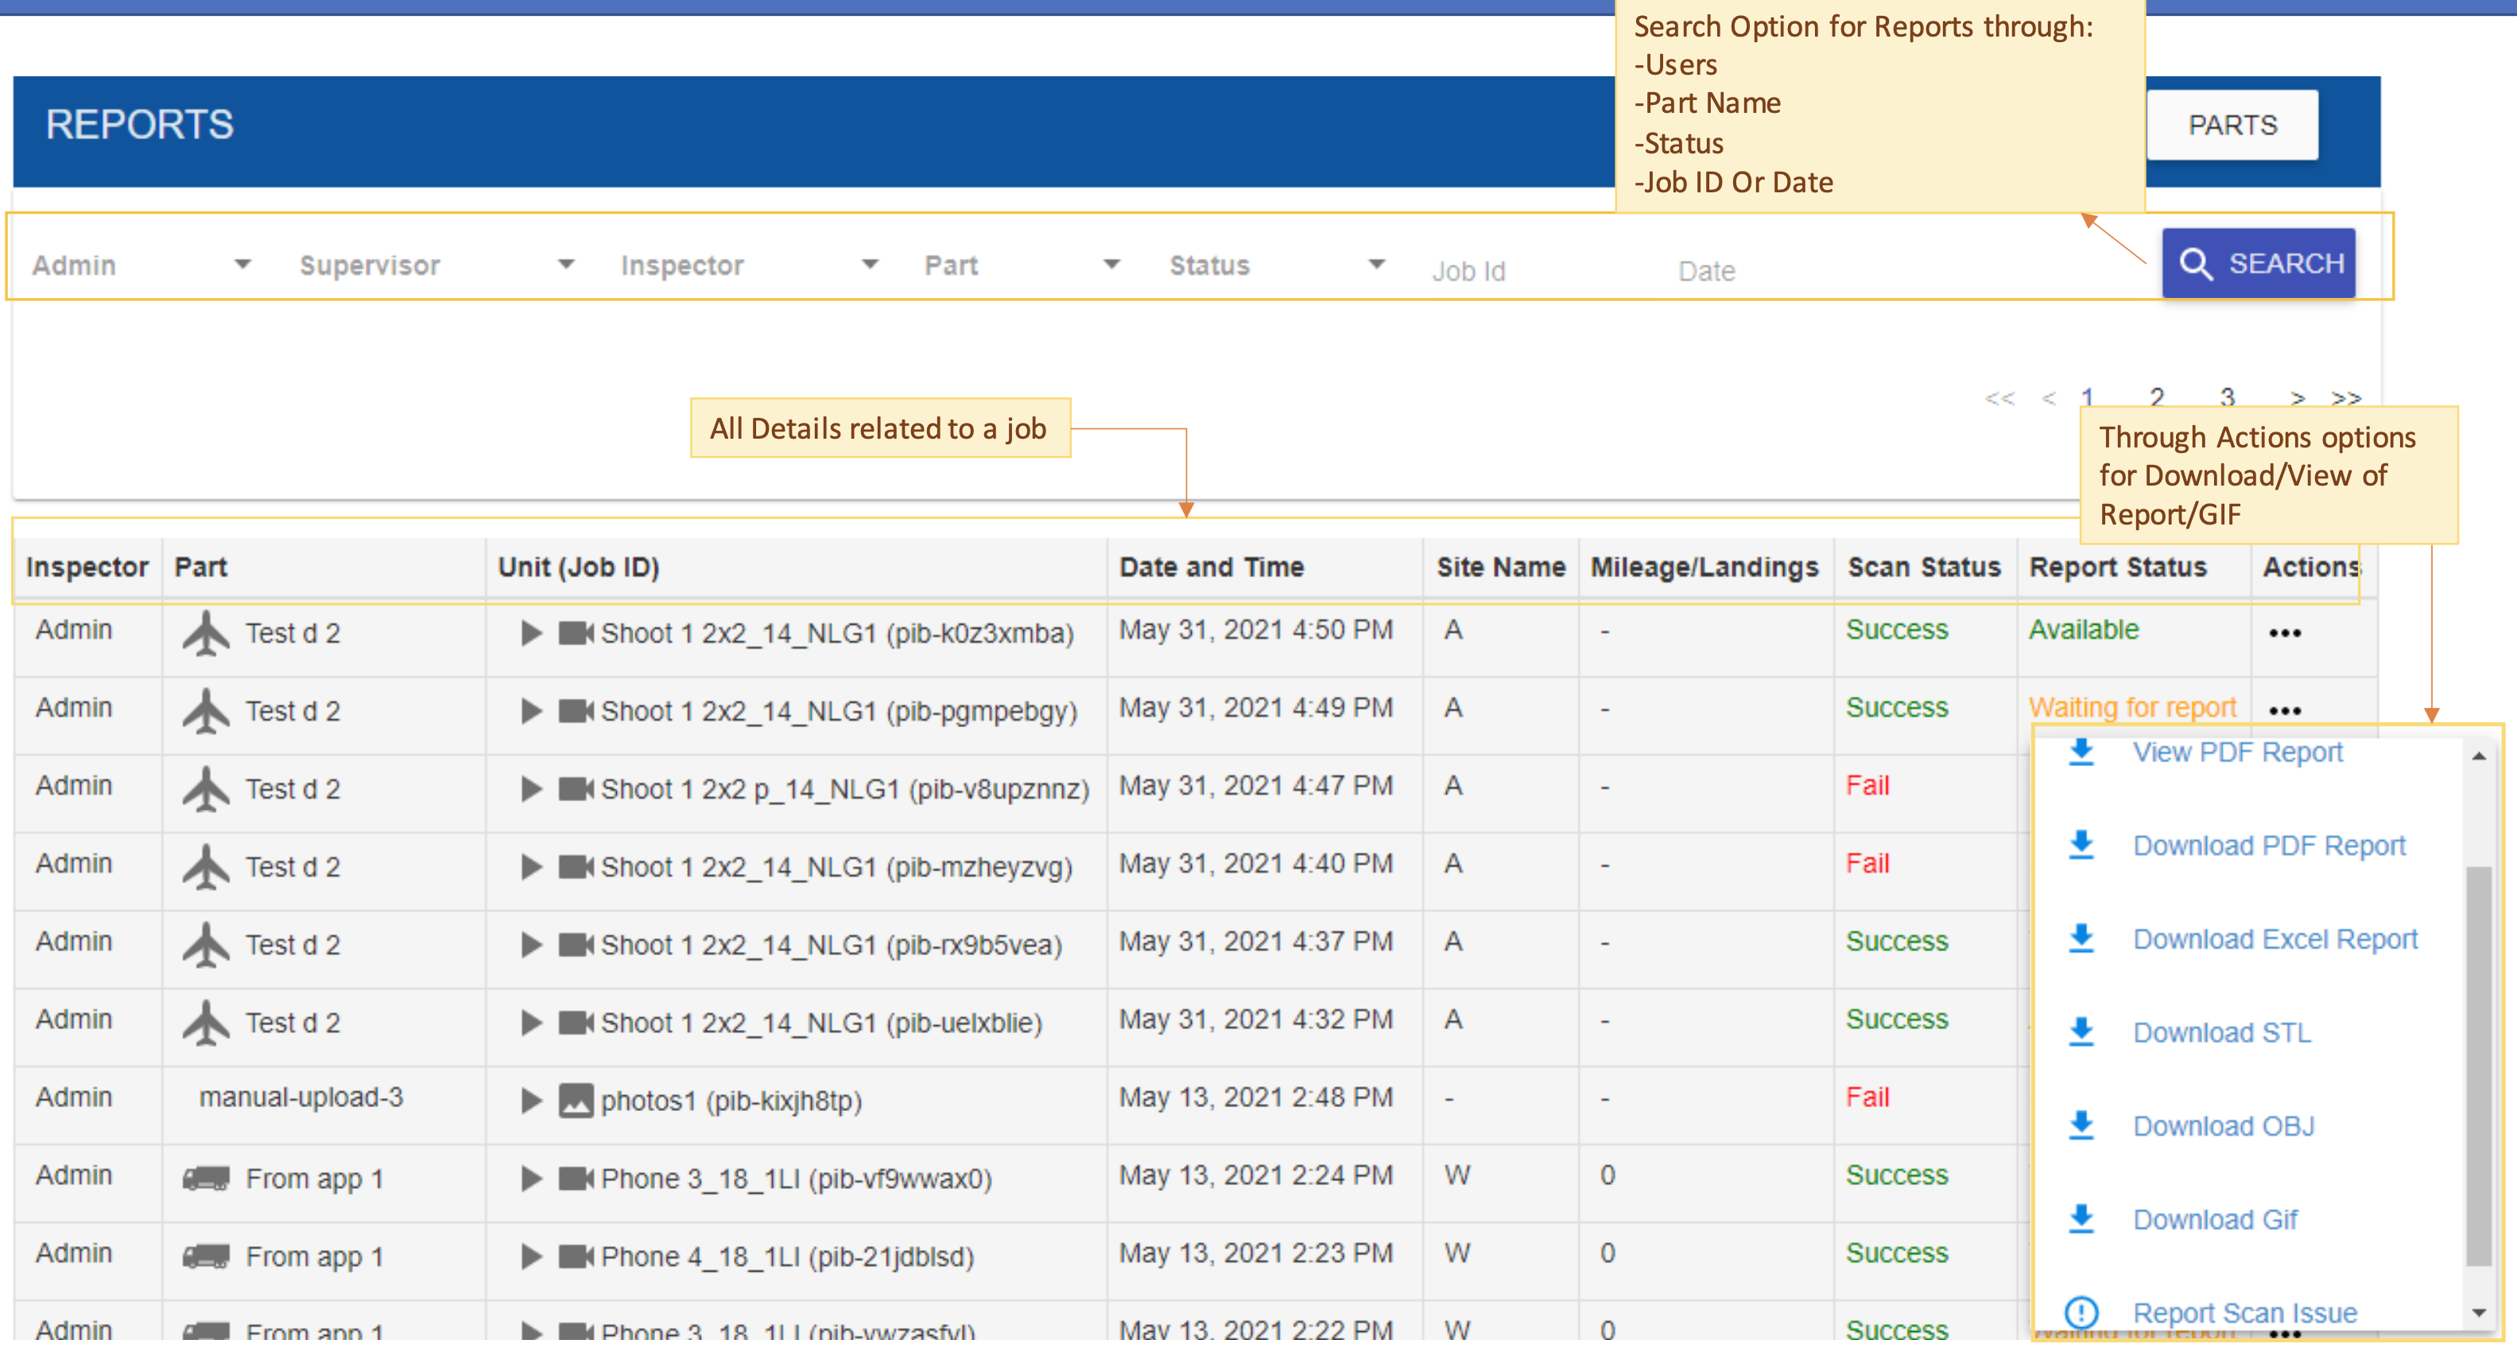The height and width of the screenshot is (1359, 2517).
Task: Click image icon beside photos1 job
Action: click(x=576, y=1100)
